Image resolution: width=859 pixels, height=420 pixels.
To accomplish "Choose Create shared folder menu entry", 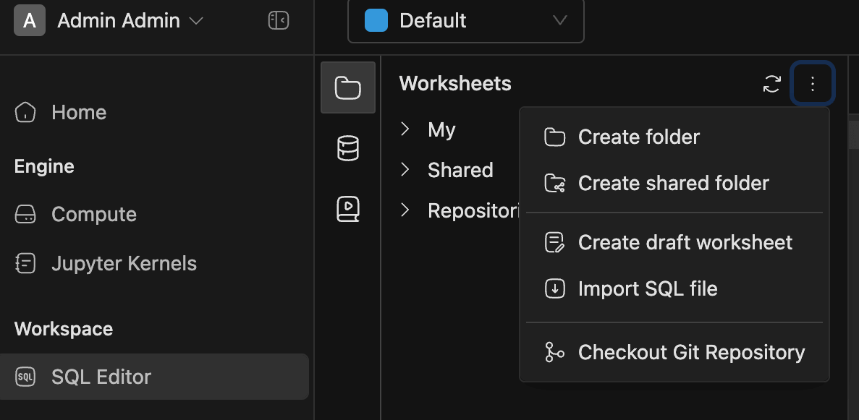I will coord(674,183).
